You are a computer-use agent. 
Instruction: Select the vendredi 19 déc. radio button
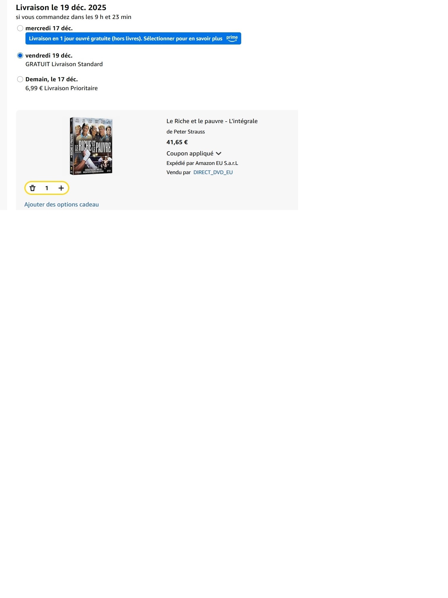[20, 55]
